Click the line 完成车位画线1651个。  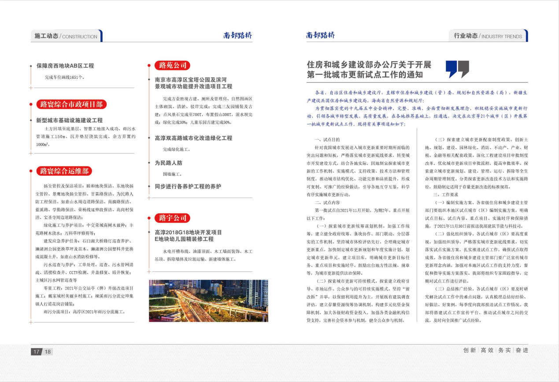(x=64, y=77)
